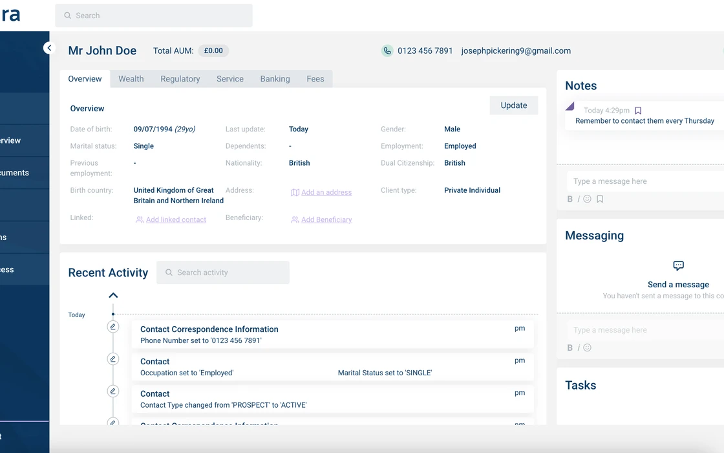The height and width of the screenshot is (453, 724).
Task: Go to the Banking tab
Action: click(275, 79)
